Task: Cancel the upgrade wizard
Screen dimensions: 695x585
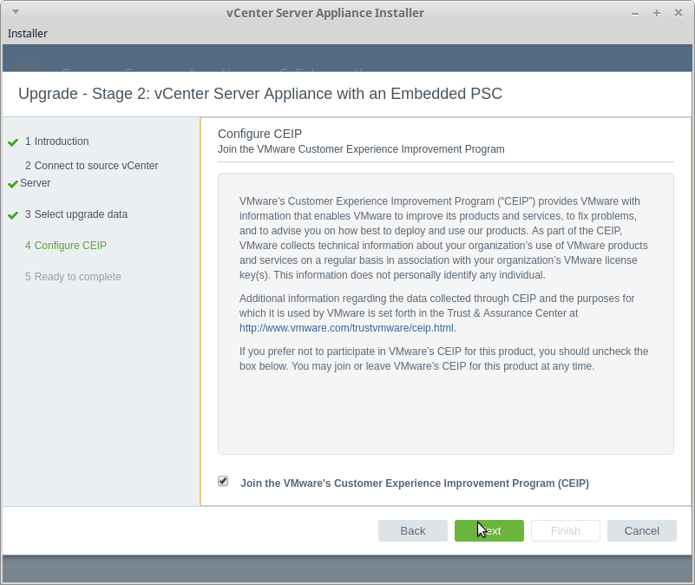Action: (642, 531)
